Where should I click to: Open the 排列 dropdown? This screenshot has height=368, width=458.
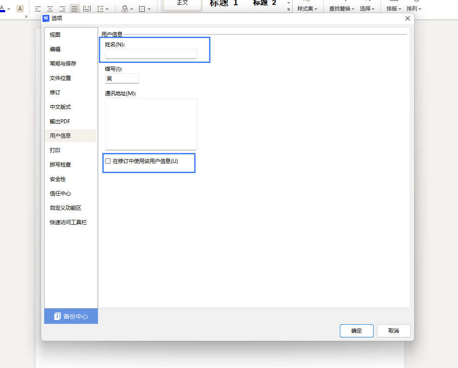(x=414, y=9)
